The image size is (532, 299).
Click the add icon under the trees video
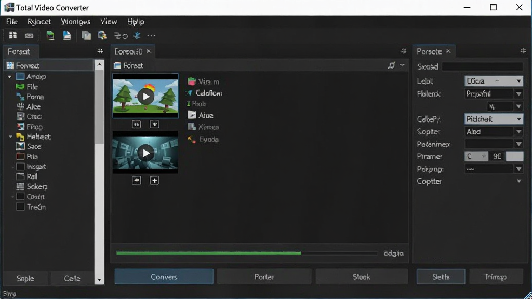click(154, 125)
